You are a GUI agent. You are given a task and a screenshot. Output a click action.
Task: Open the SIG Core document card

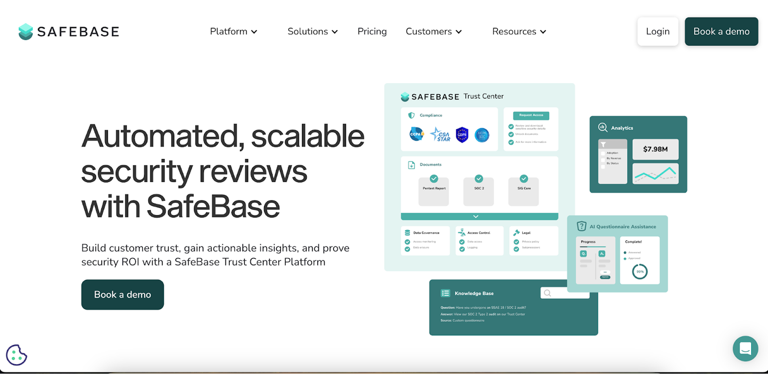(523, 191)
